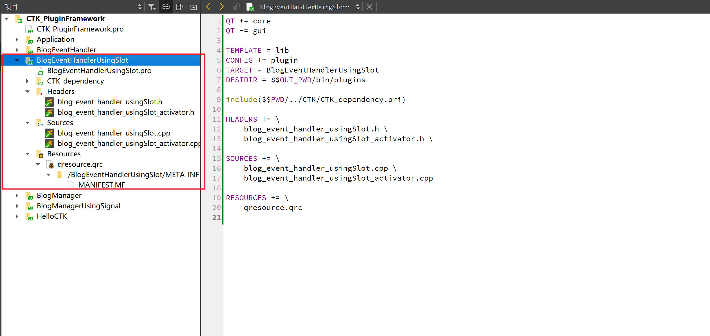The width and height of the screenshot is (710, 336).
Task: Collapse the BlogEventHandlerUsingSlot subproject
Action: point(17,60)
